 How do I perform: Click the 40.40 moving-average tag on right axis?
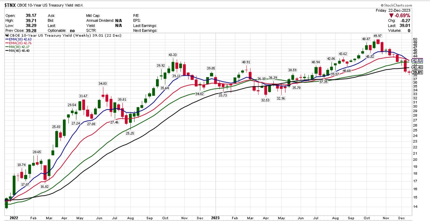click(417, 67)
